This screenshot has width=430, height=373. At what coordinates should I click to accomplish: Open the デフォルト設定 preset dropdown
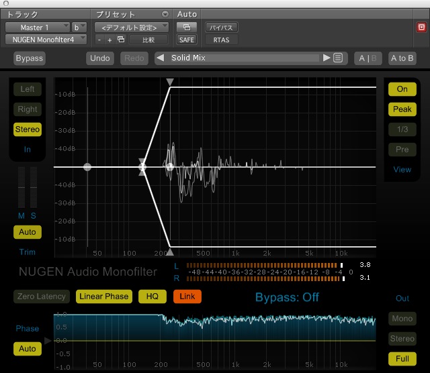coord(132,28)
